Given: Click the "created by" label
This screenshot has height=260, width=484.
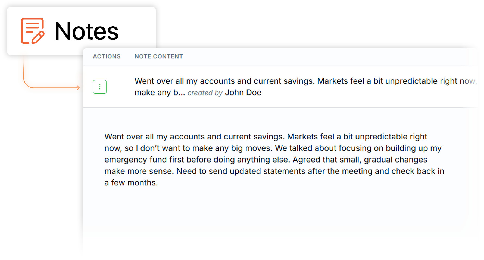Looking at the screenshot, I should click(x=205, y=93).
